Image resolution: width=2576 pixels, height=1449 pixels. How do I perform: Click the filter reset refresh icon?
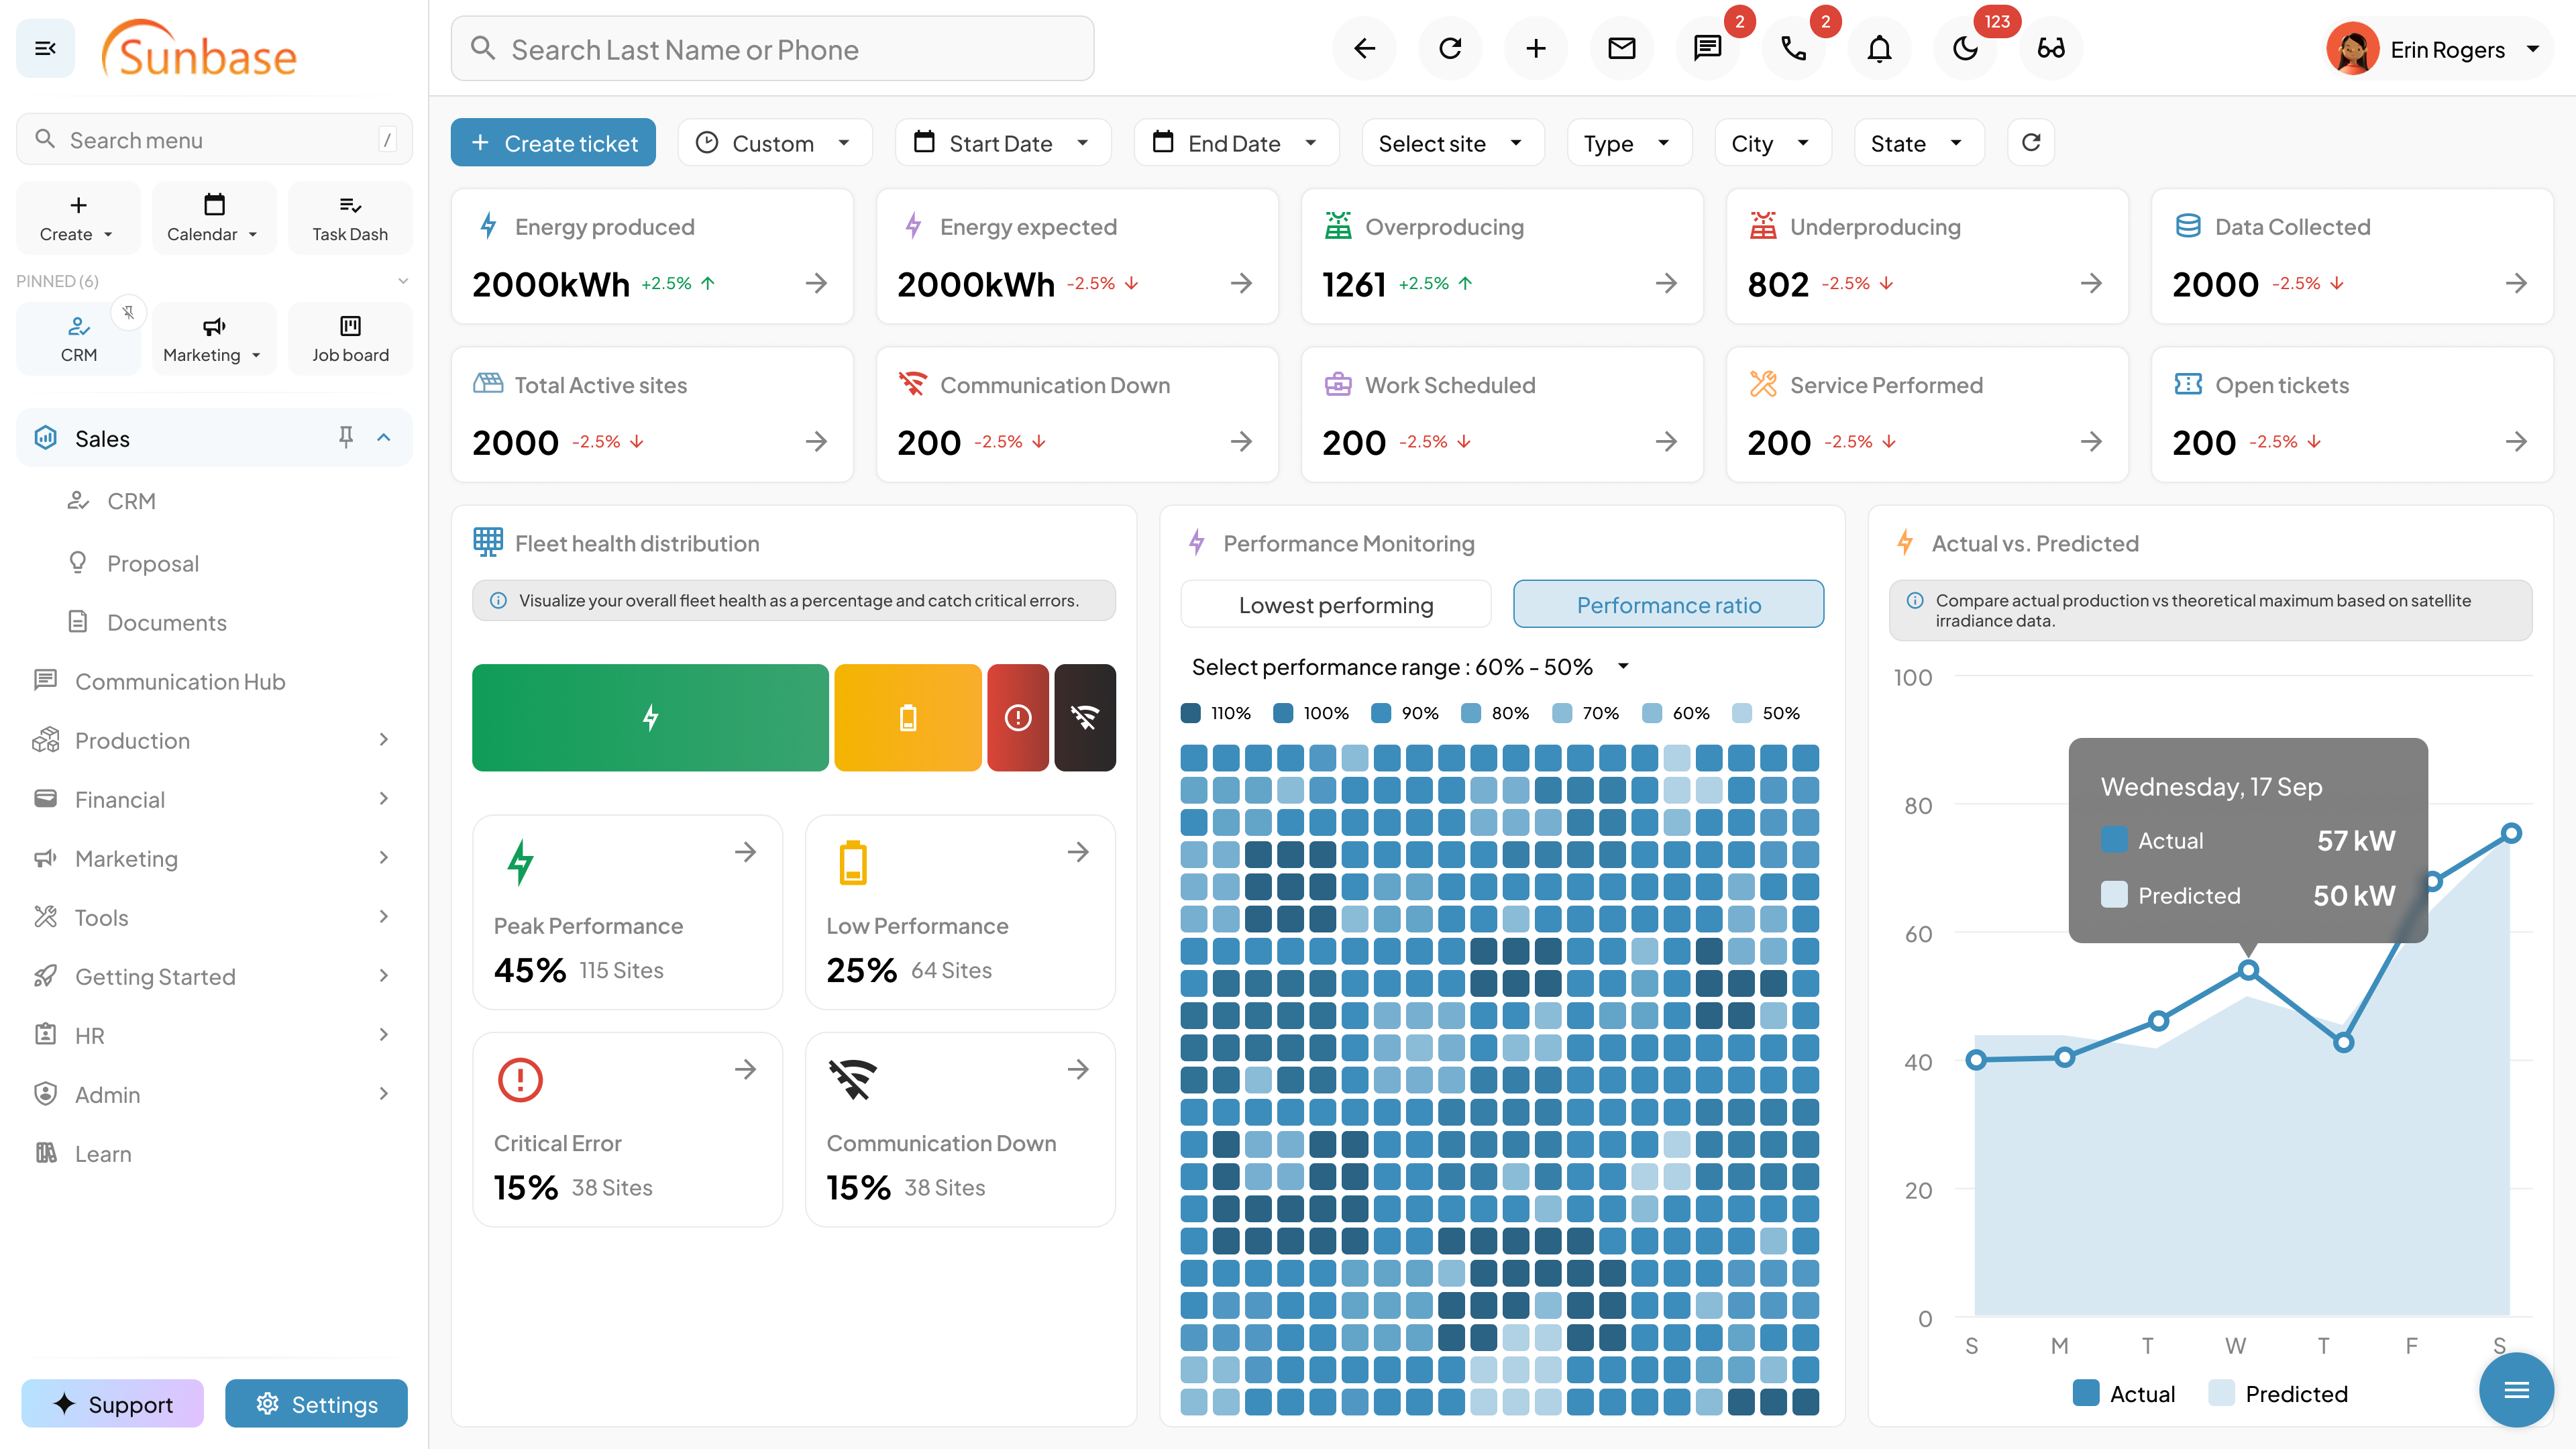click(x=2030, y=143)
